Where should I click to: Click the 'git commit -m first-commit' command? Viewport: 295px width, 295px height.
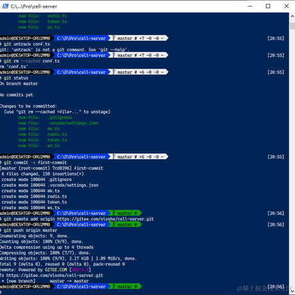(35, 162)
